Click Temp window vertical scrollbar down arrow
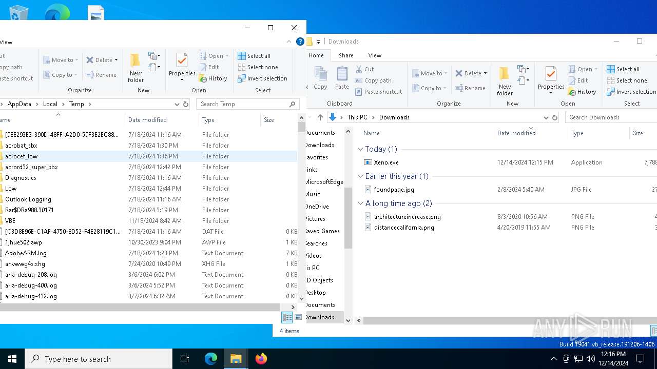 pos(302,298)
